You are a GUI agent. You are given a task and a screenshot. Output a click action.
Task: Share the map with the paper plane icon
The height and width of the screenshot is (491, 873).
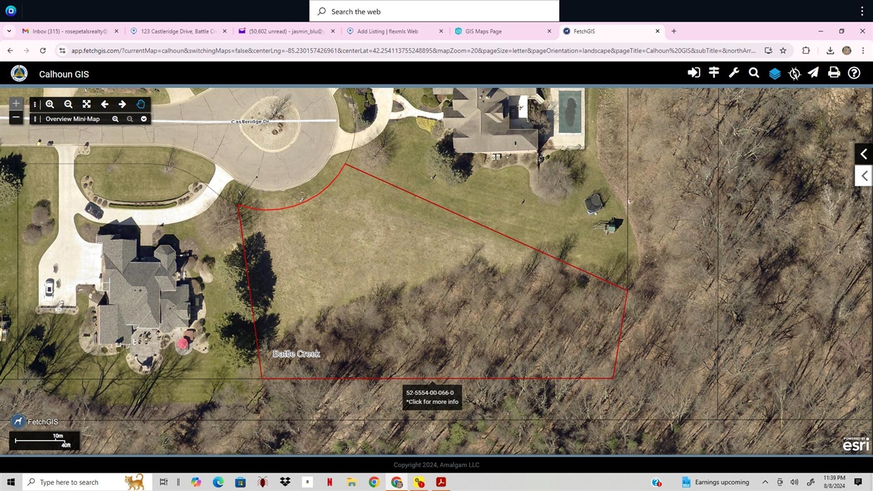pyautogui.click(x=813, y=73)
